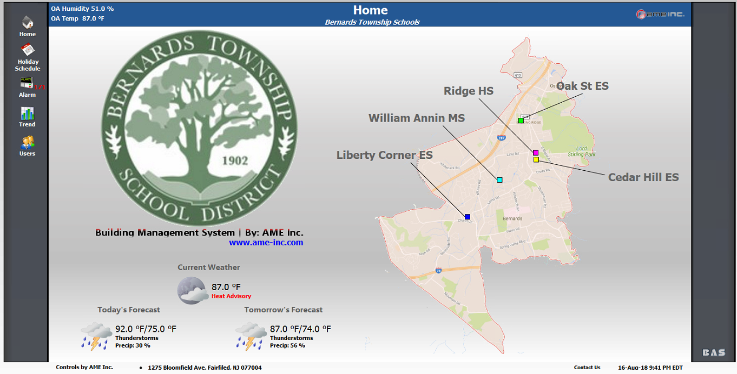Open the Holiday Schedule calendar icon
Screen dimensions: 737x374
pyautogui.click(x=27, y=50)
